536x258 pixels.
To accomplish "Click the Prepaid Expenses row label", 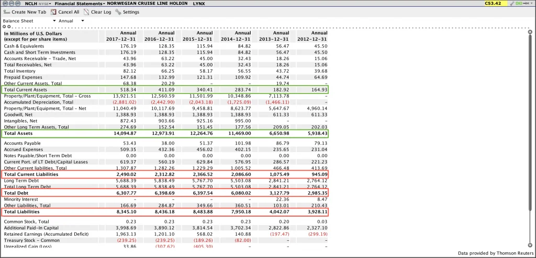I will (x=22, y=77).
